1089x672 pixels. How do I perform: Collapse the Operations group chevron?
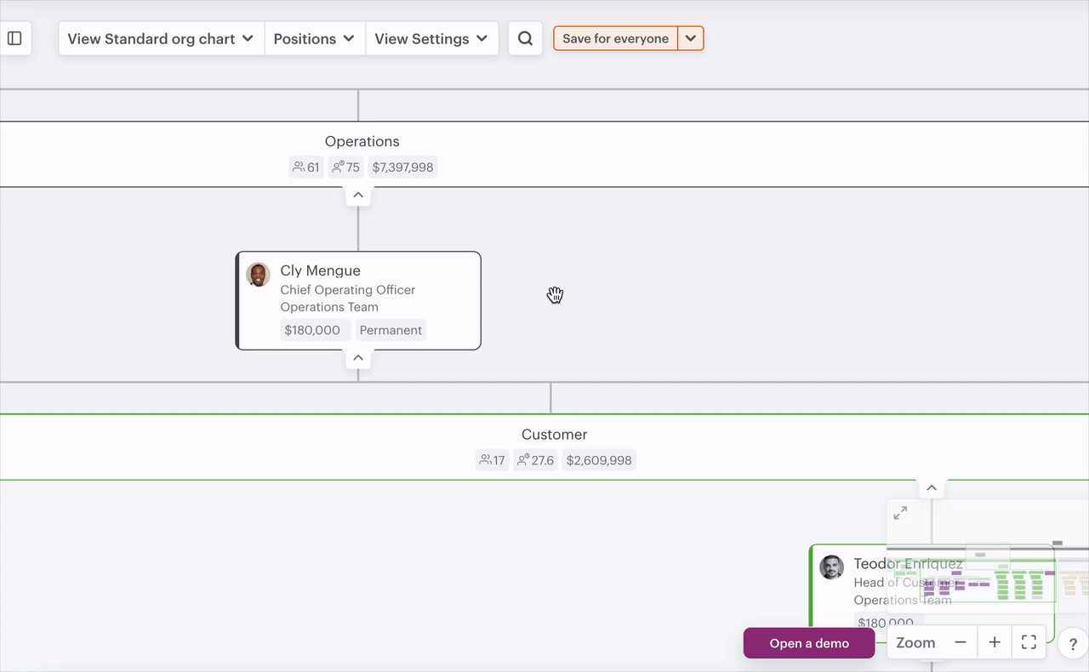[358, 195]
